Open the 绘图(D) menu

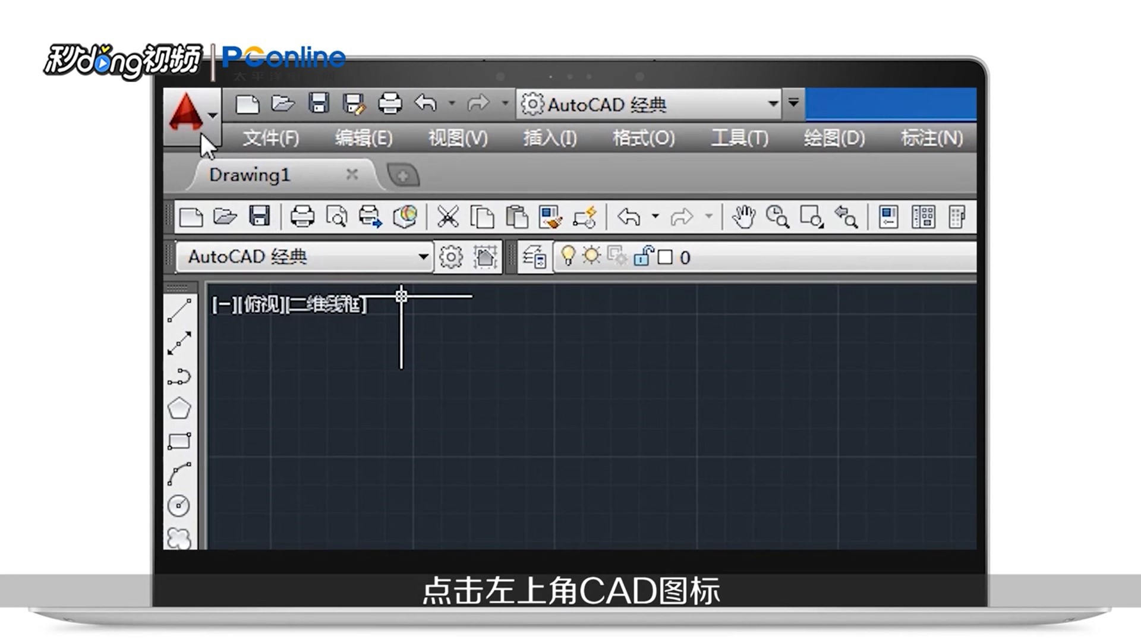coord(834,138)
